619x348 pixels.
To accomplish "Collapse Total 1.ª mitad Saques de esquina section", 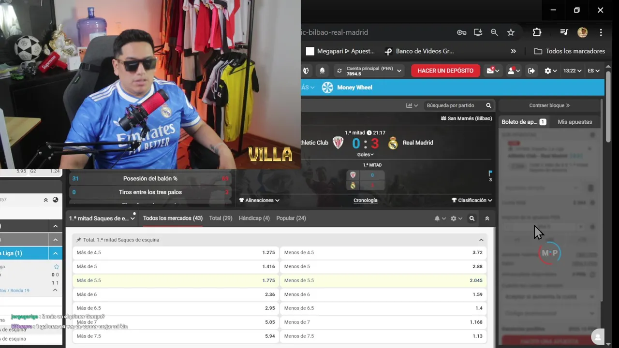I will click(x=481, y=240).
